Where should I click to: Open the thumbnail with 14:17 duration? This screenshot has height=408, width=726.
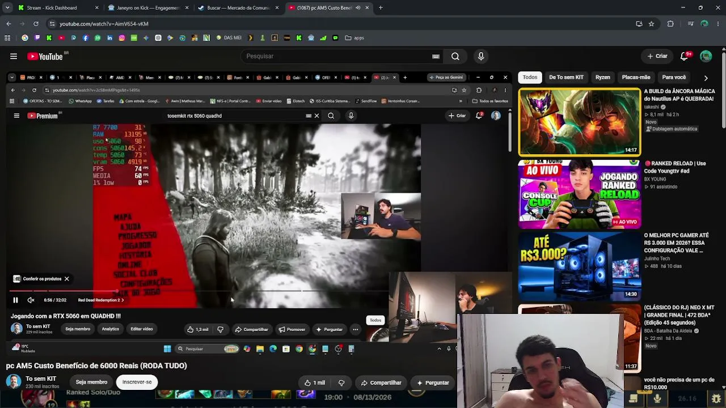579,122
